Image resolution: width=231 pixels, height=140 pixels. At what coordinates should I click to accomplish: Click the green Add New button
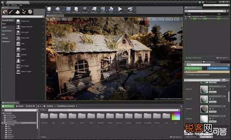tap(8, 106)
